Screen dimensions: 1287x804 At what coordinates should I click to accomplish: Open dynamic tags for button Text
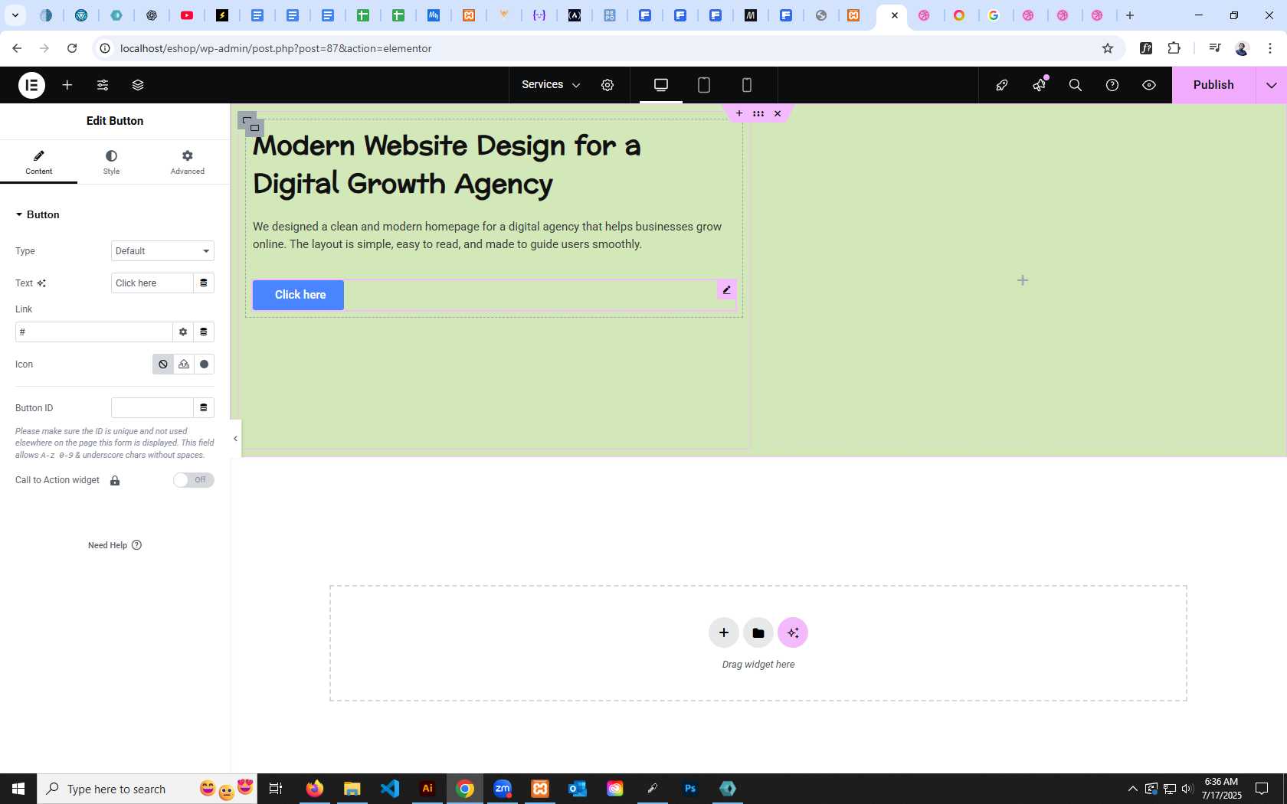point(204,283)
